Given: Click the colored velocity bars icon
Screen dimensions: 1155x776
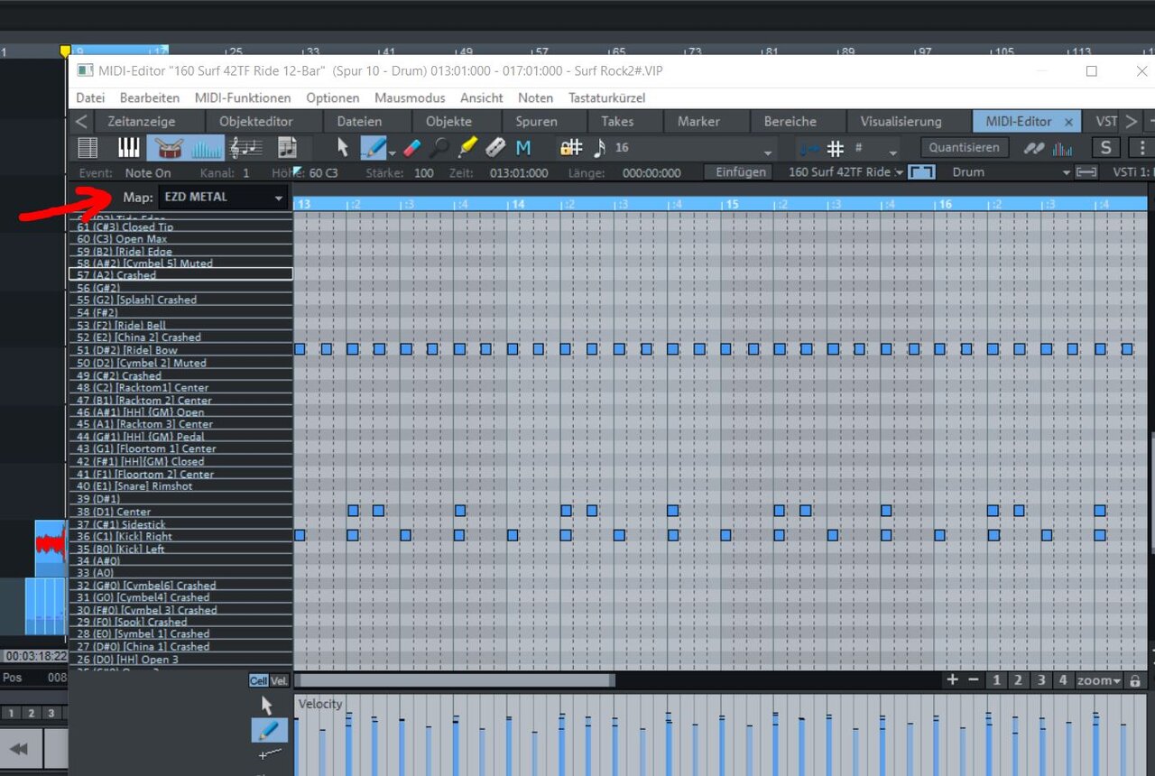Looking at the screenshot, I should 1062,148.
